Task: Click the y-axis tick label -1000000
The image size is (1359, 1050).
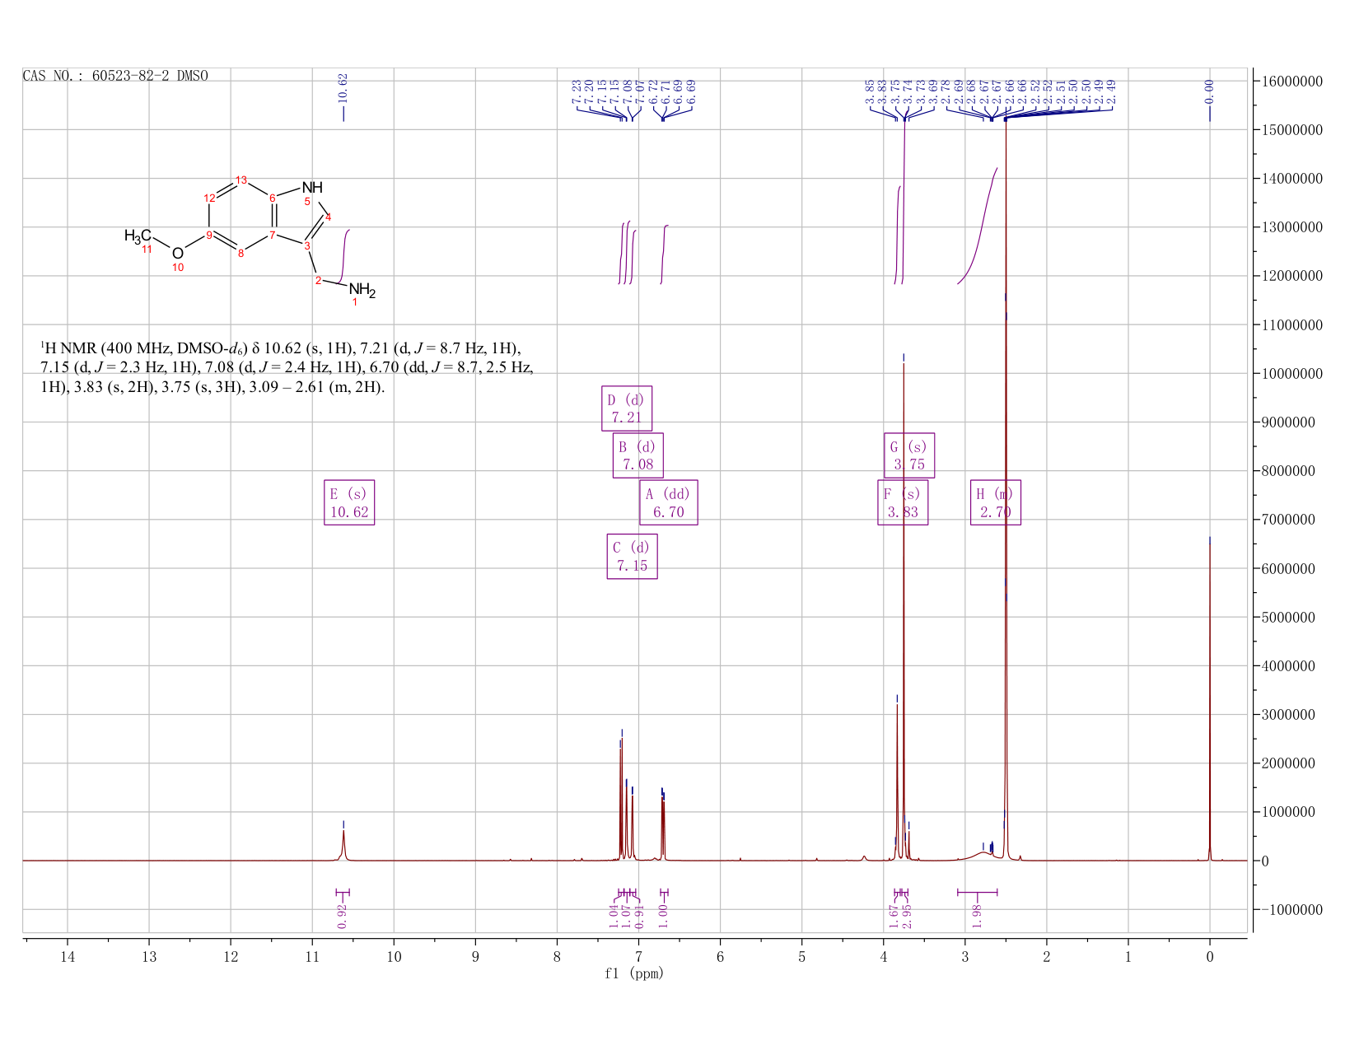Action: [x=1291, y=909]
